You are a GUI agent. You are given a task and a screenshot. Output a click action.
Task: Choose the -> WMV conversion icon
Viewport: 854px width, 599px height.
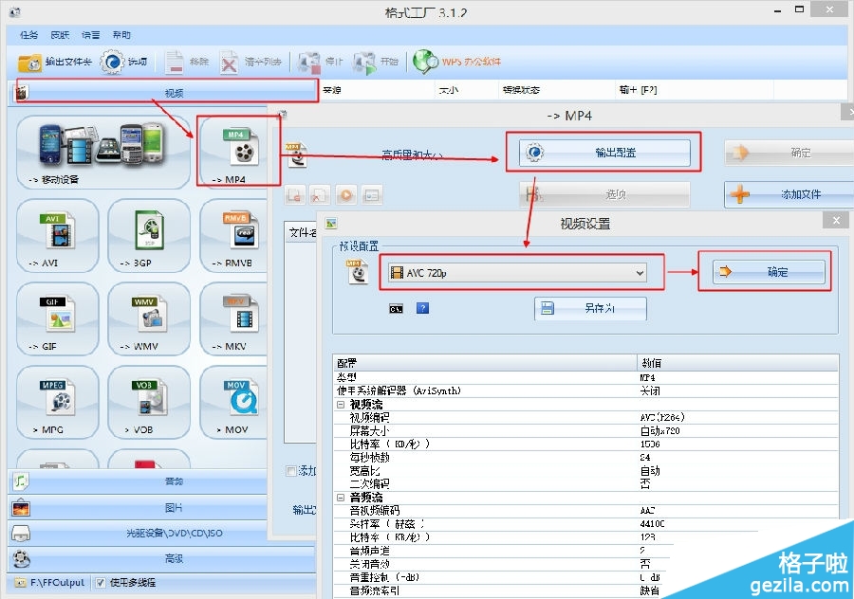[x=149, y=318]
